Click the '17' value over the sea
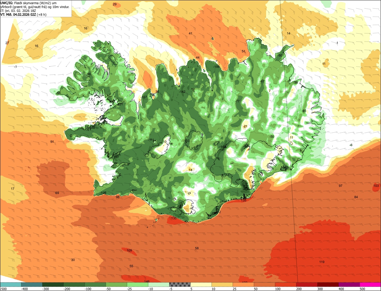 13,189
